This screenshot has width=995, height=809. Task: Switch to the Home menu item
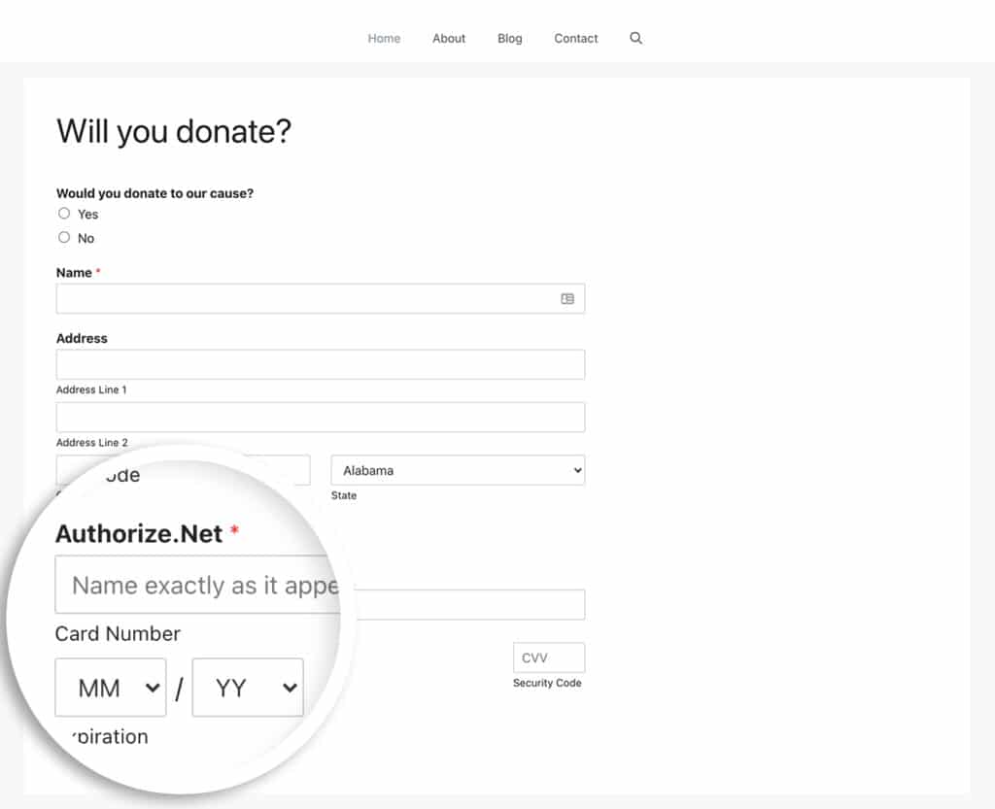[x=384, y=38]
